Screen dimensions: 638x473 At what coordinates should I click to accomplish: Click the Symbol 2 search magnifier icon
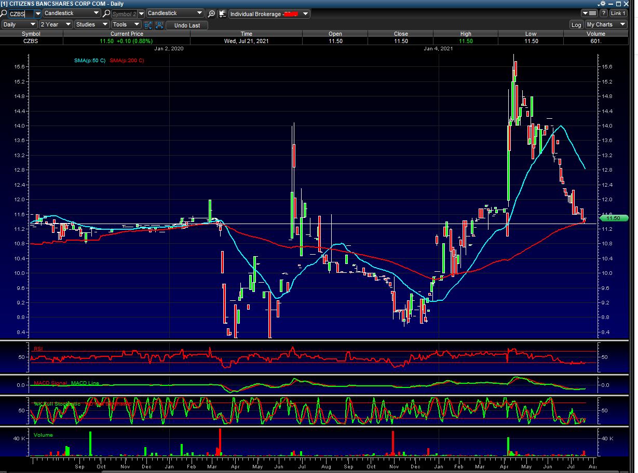point(107,13)
